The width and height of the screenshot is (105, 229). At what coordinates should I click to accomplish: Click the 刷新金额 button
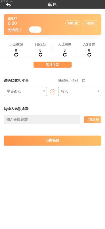click(x=73, y=23)
